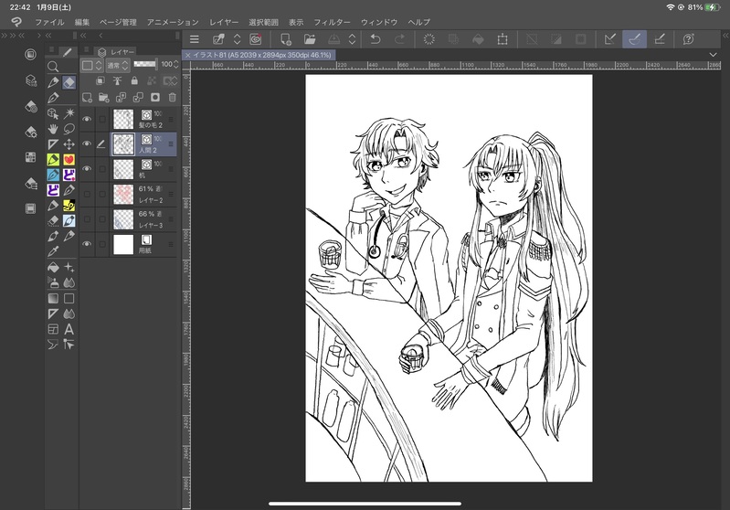Collapse the right palette dock arrows
This screenshot has width=730, height=510.
725,36
